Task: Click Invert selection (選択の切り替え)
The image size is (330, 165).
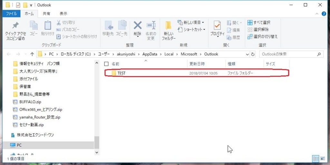Action: (262, 37)
